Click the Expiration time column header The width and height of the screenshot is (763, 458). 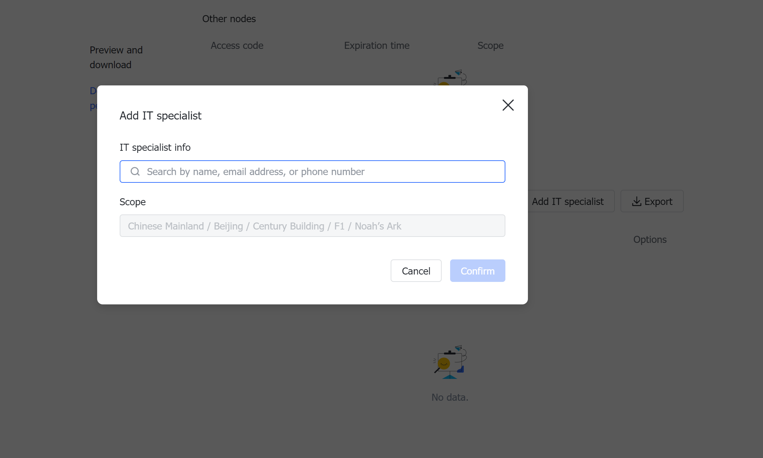click(377, 45)
